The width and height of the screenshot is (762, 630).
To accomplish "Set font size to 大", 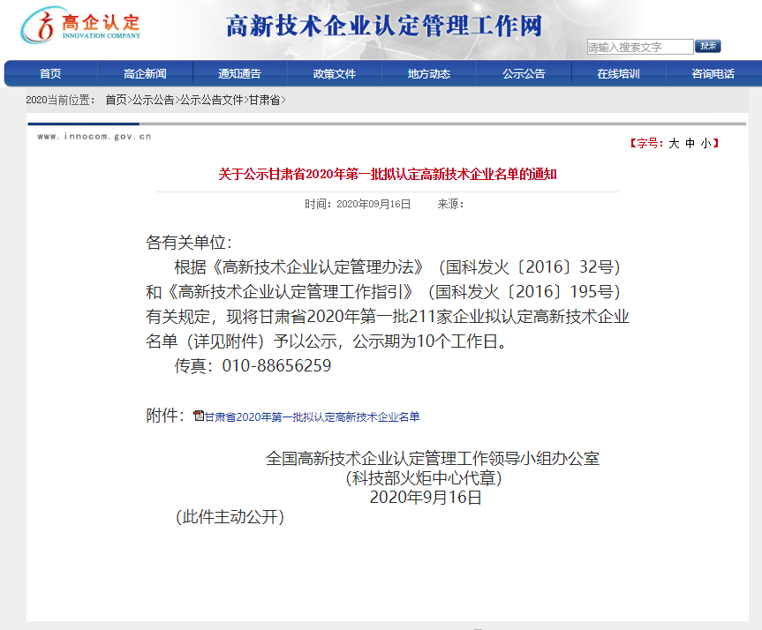I will click(674, 143).
